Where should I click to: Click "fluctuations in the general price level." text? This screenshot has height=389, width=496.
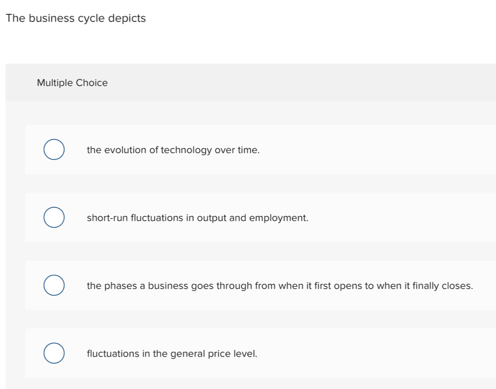click(x=172, y=354)
